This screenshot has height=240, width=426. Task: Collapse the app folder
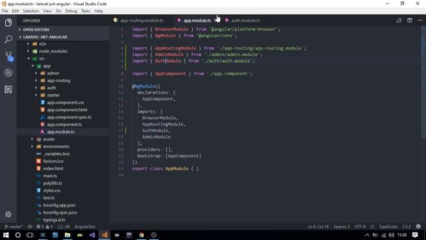point(47,66)
